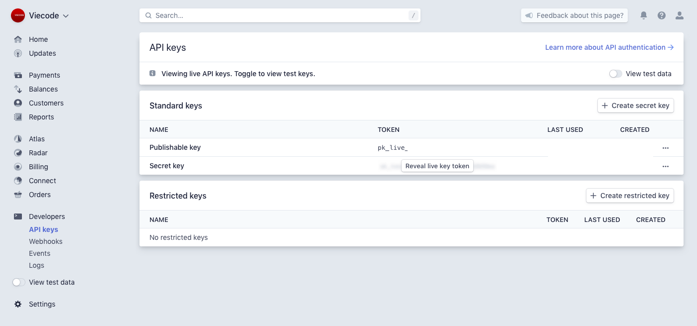Click the notifications bell icon

(x=643, y=15)
